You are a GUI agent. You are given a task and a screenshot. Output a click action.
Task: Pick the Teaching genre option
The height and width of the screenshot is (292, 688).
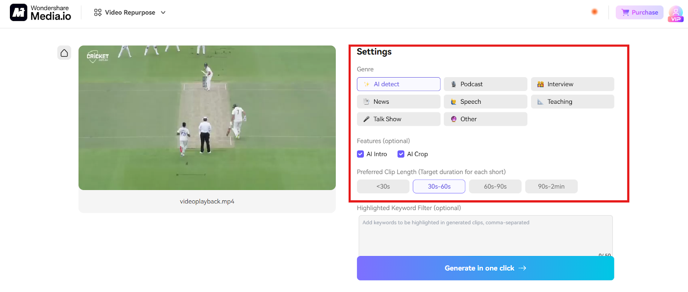572,102
